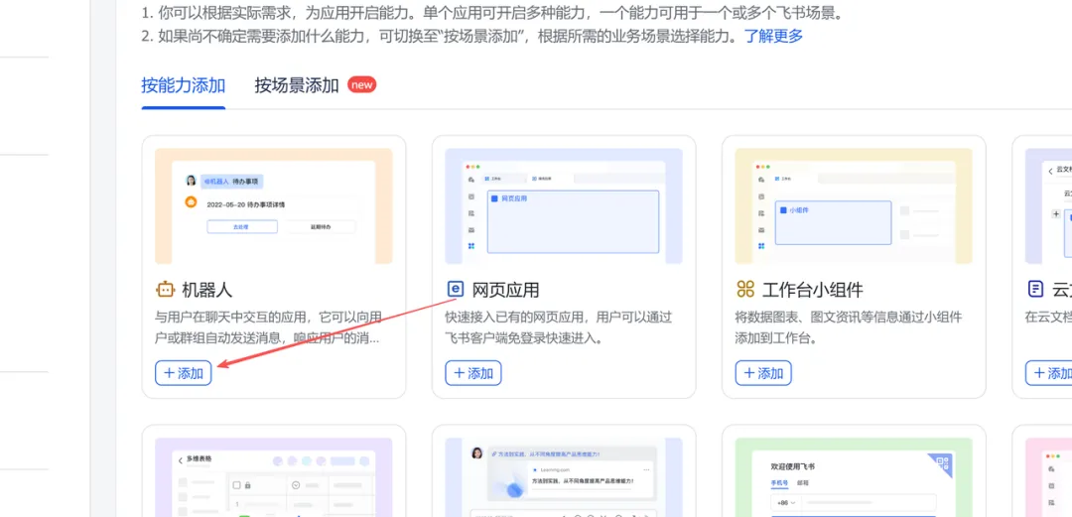Open the 欢迎使用飞书 login preview thumbnail
1072x517 pixels.
(854, 477)
